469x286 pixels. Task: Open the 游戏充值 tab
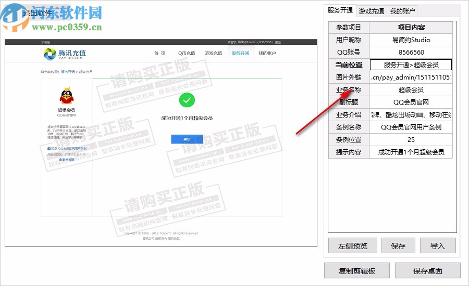pyautogui.click(x=372, y=11)
